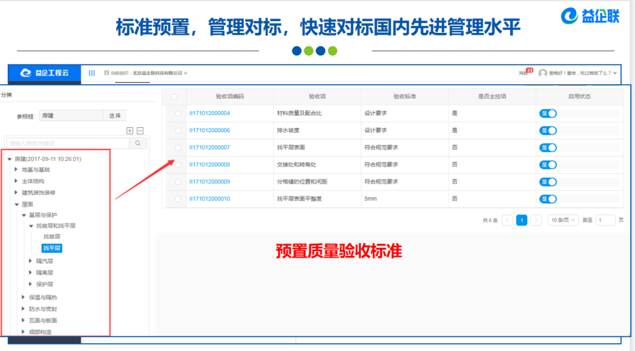Expand the 主体结构 node
Viewport: 635px width, 351px height.
pyautogui.click(x=16, y=181)
